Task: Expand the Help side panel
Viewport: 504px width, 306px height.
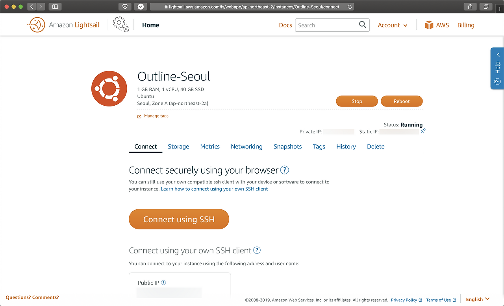Action: point(497,68)
